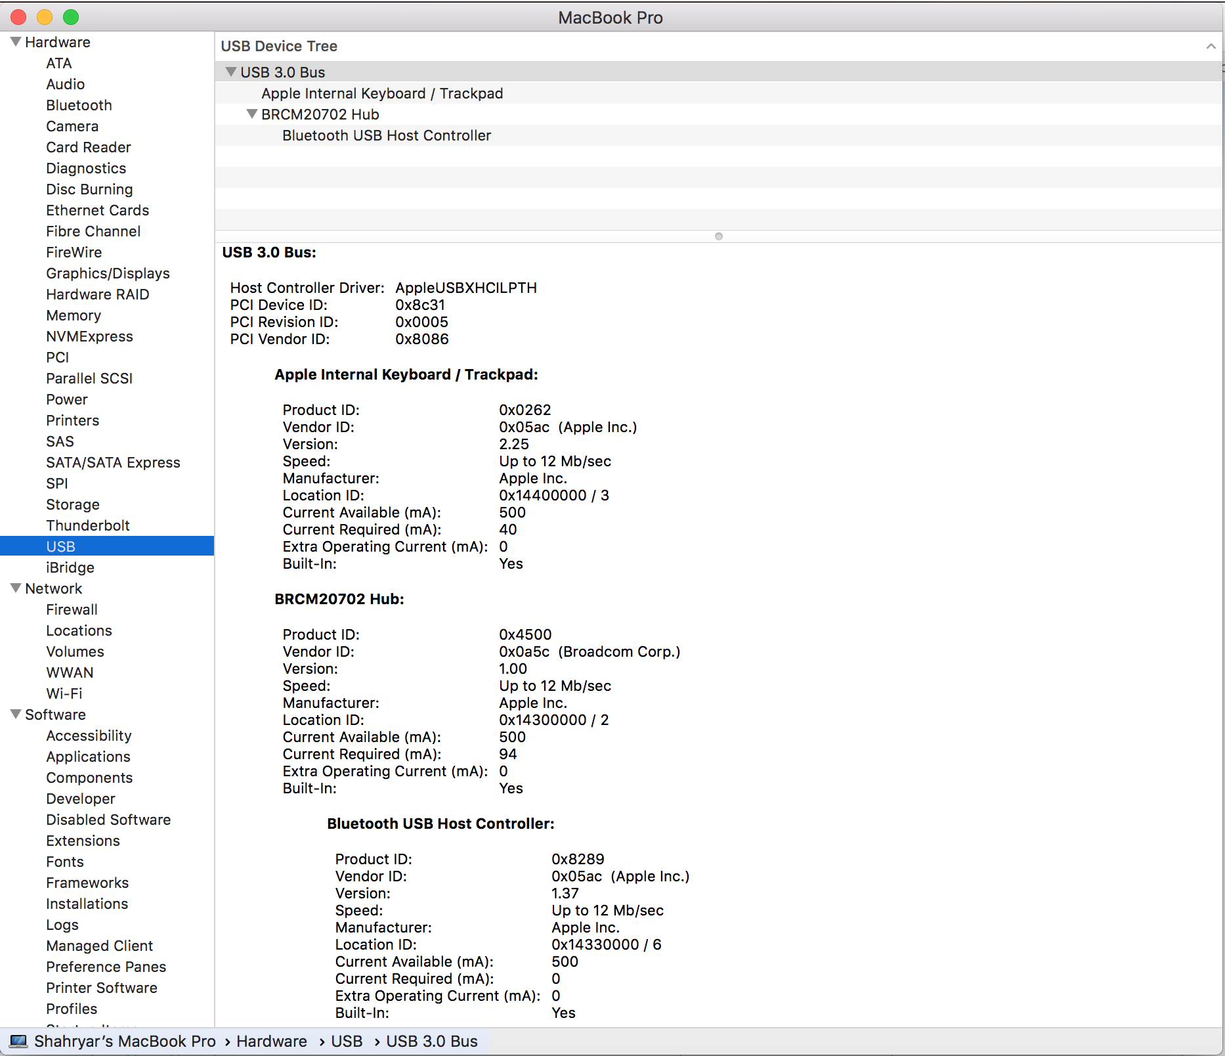Select ATA in the sidebar
1225x1056 pixels.
[59, 63]
